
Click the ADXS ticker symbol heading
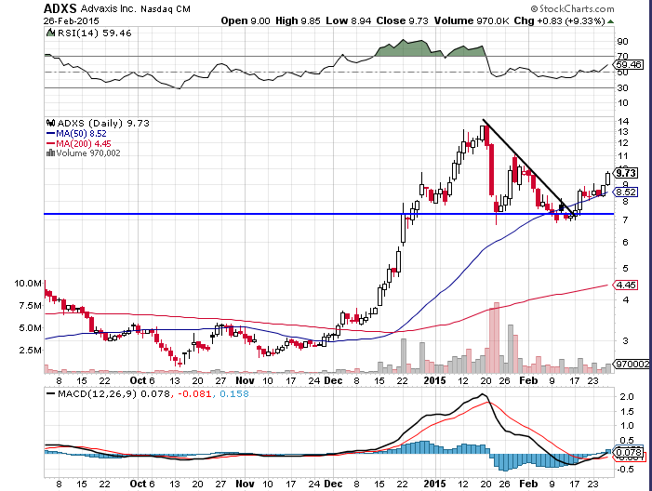tap(60, 8)
